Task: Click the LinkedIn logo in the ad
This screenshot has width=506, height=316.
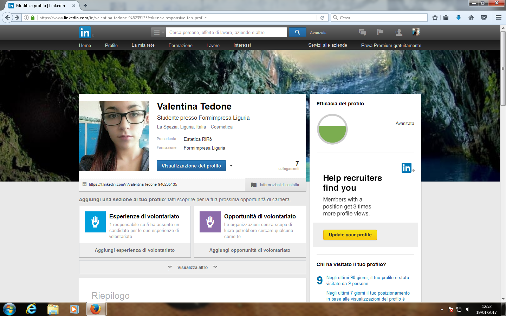Action: point(407,168)
